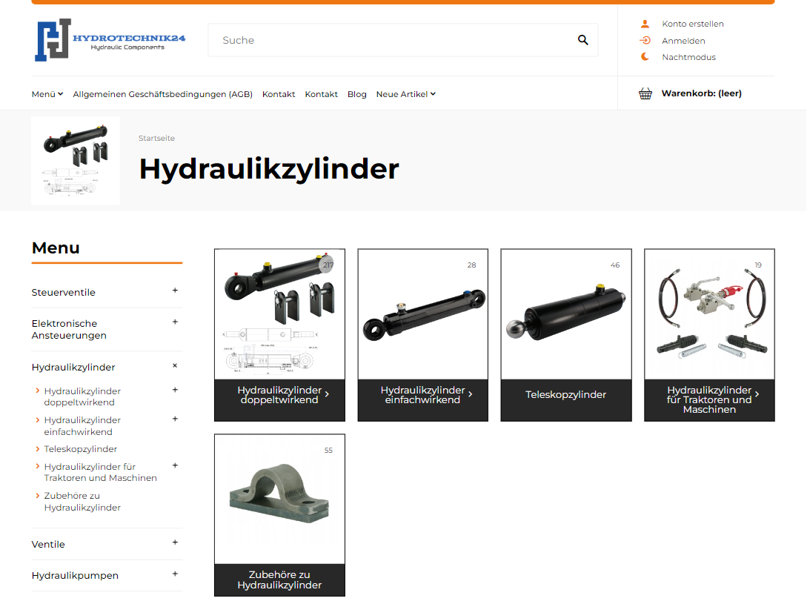Screen dimensions: 807x601
Task: Open Zubehöre zu Hydraulikzylinder sidebar link
Action: (82, 502)
